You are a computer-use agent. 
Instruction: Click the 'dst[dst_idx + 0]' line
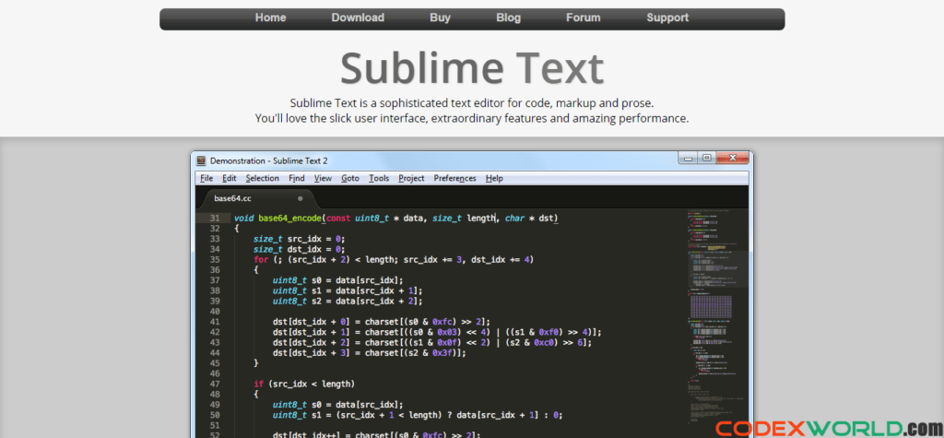click(382, 322)
